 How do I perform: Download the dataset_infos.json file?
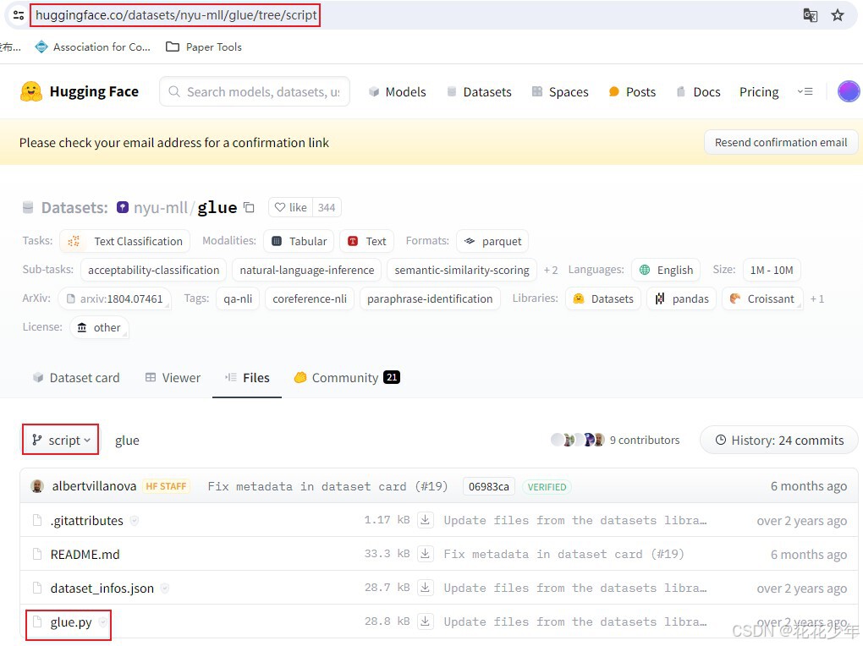[x=425, y=588]
